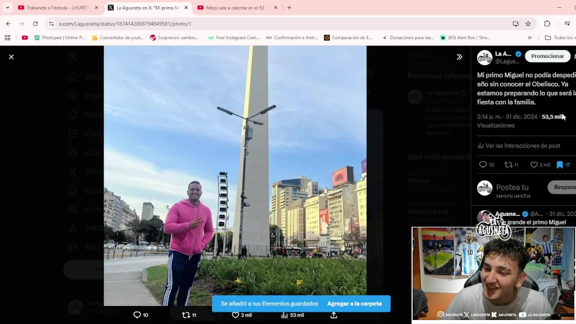
Task: Open Confirmación e Instr bookmark
Action: (292, 38)
